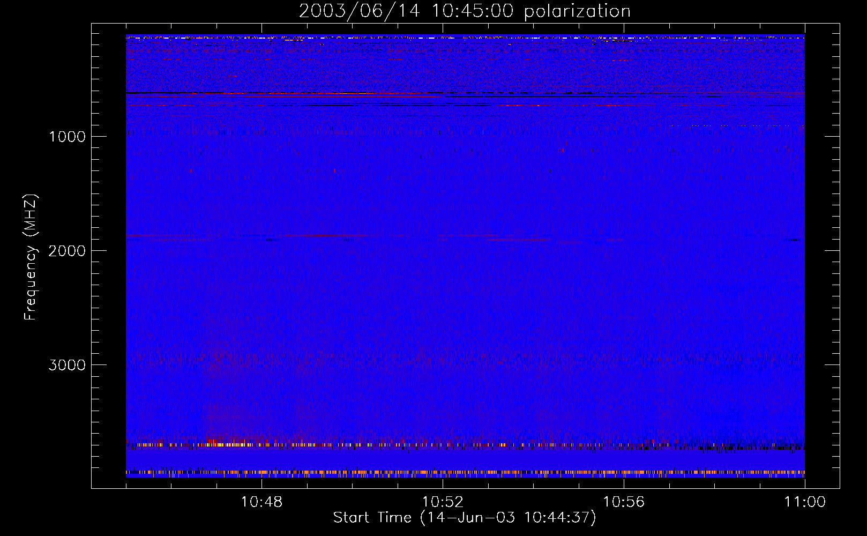Click the plot title '2003/06/14 10:45:00 polarization'

465,11
